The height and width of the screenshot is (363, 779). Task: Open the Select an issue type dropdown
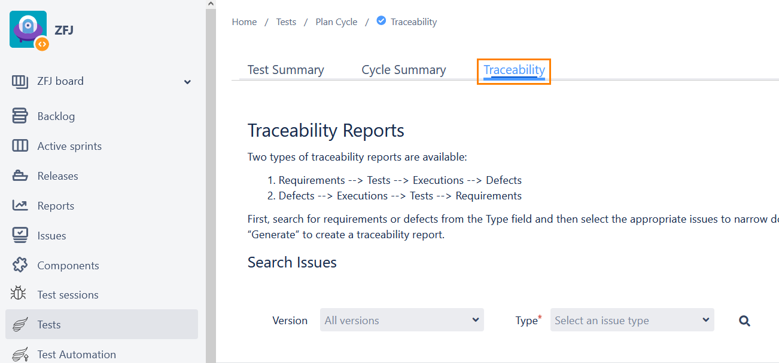632,320
